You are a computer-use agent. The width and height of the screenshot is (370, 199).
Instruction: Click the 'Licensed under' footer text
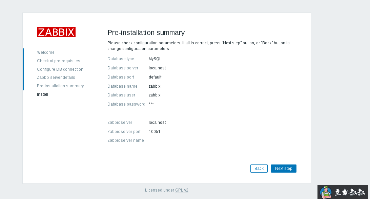[x=160, y=190]
